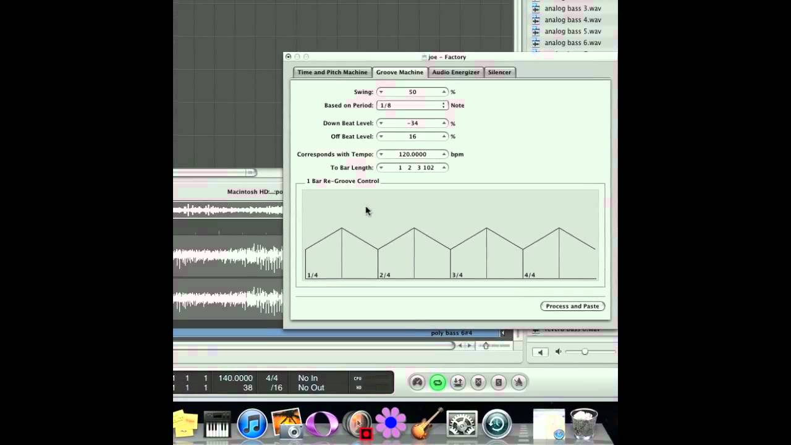
Task: Click audio file icon beside analog bass 5.wav
Action: (x=536, y=31)
